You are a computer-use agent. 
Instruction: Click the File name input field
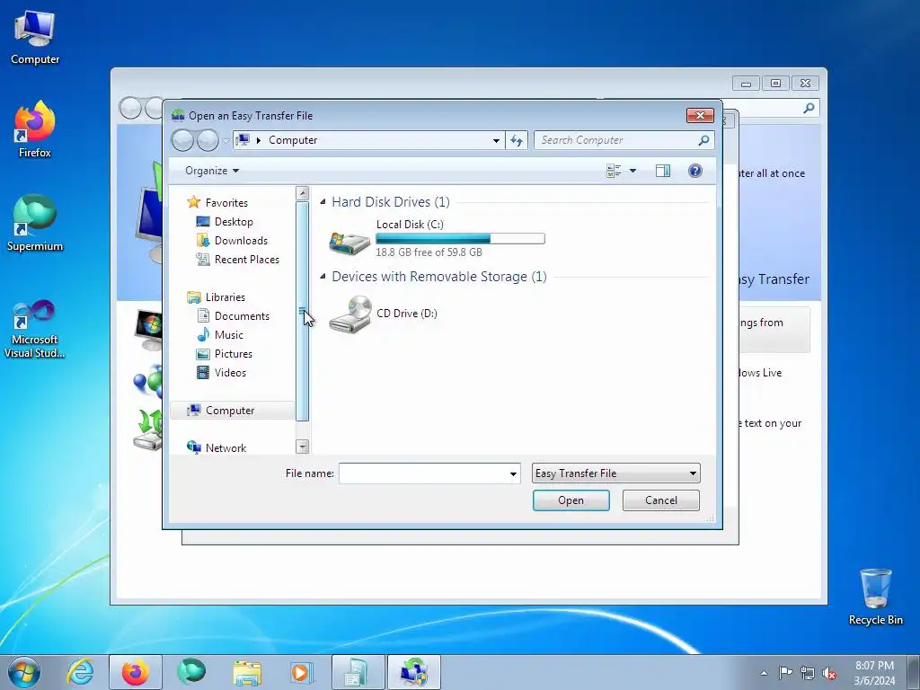(x=422, y=473)
